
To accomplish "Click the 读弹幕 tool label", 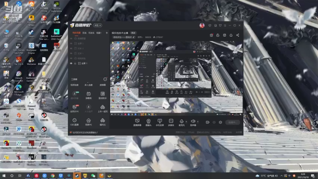I will click(103, 85).
